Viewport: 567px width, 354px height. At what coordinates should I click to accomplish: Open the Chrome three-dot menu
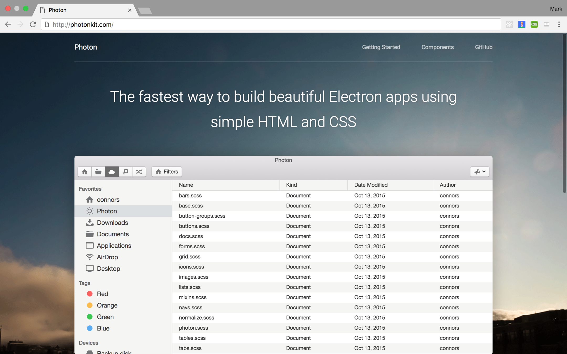[x=559, y=24]
